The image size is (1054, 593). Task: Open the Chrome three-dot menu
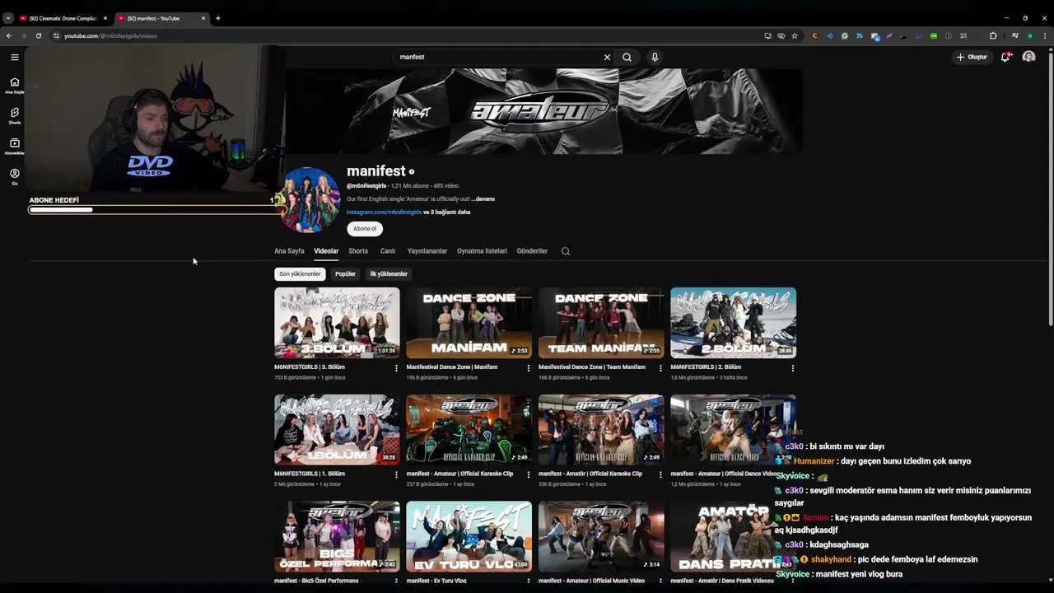point(1045,35)
